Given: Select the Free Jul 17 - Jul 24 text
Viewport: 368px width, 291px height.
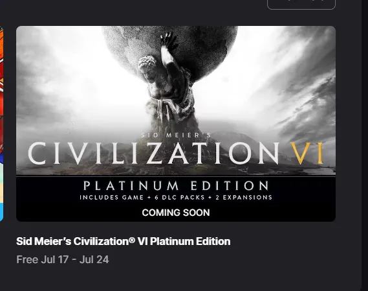Looking at the screenshot, I should point(63,260).
